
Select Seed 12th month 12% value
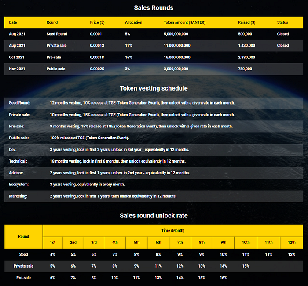(x=292, y=255)
